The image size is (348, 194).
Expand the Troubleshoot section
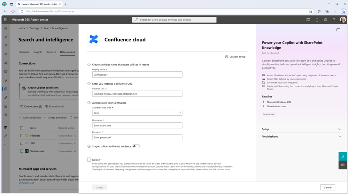coord(301,137)
